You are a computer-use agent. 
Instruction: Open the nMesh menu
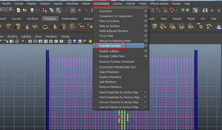pyautogui.click(x=86, y=4)
